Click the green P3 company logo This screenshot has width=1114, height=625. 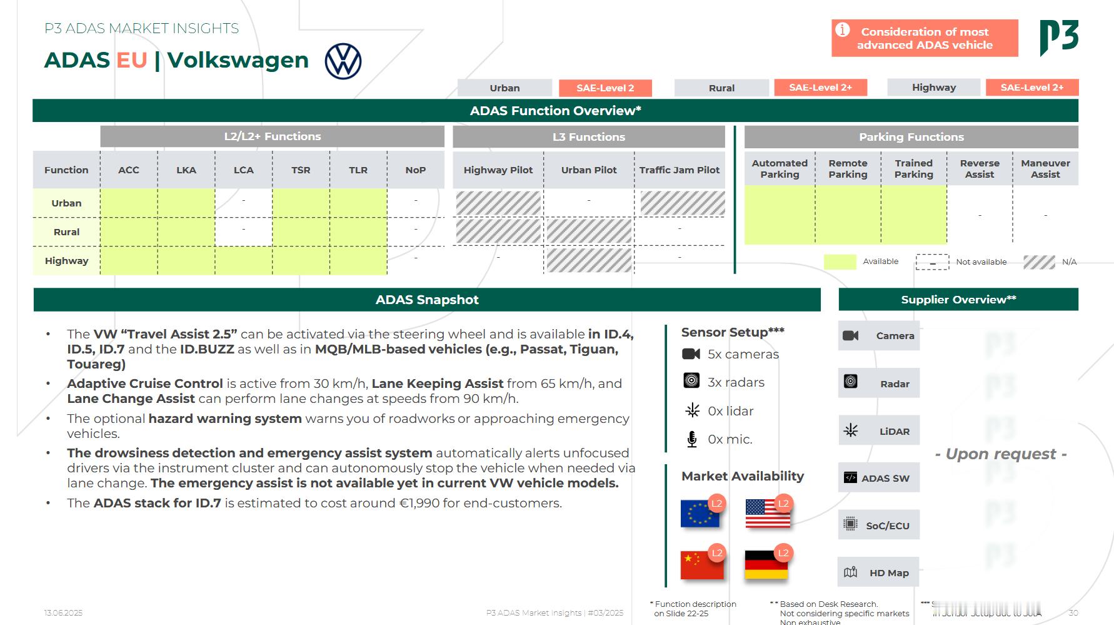point(1059,38)
